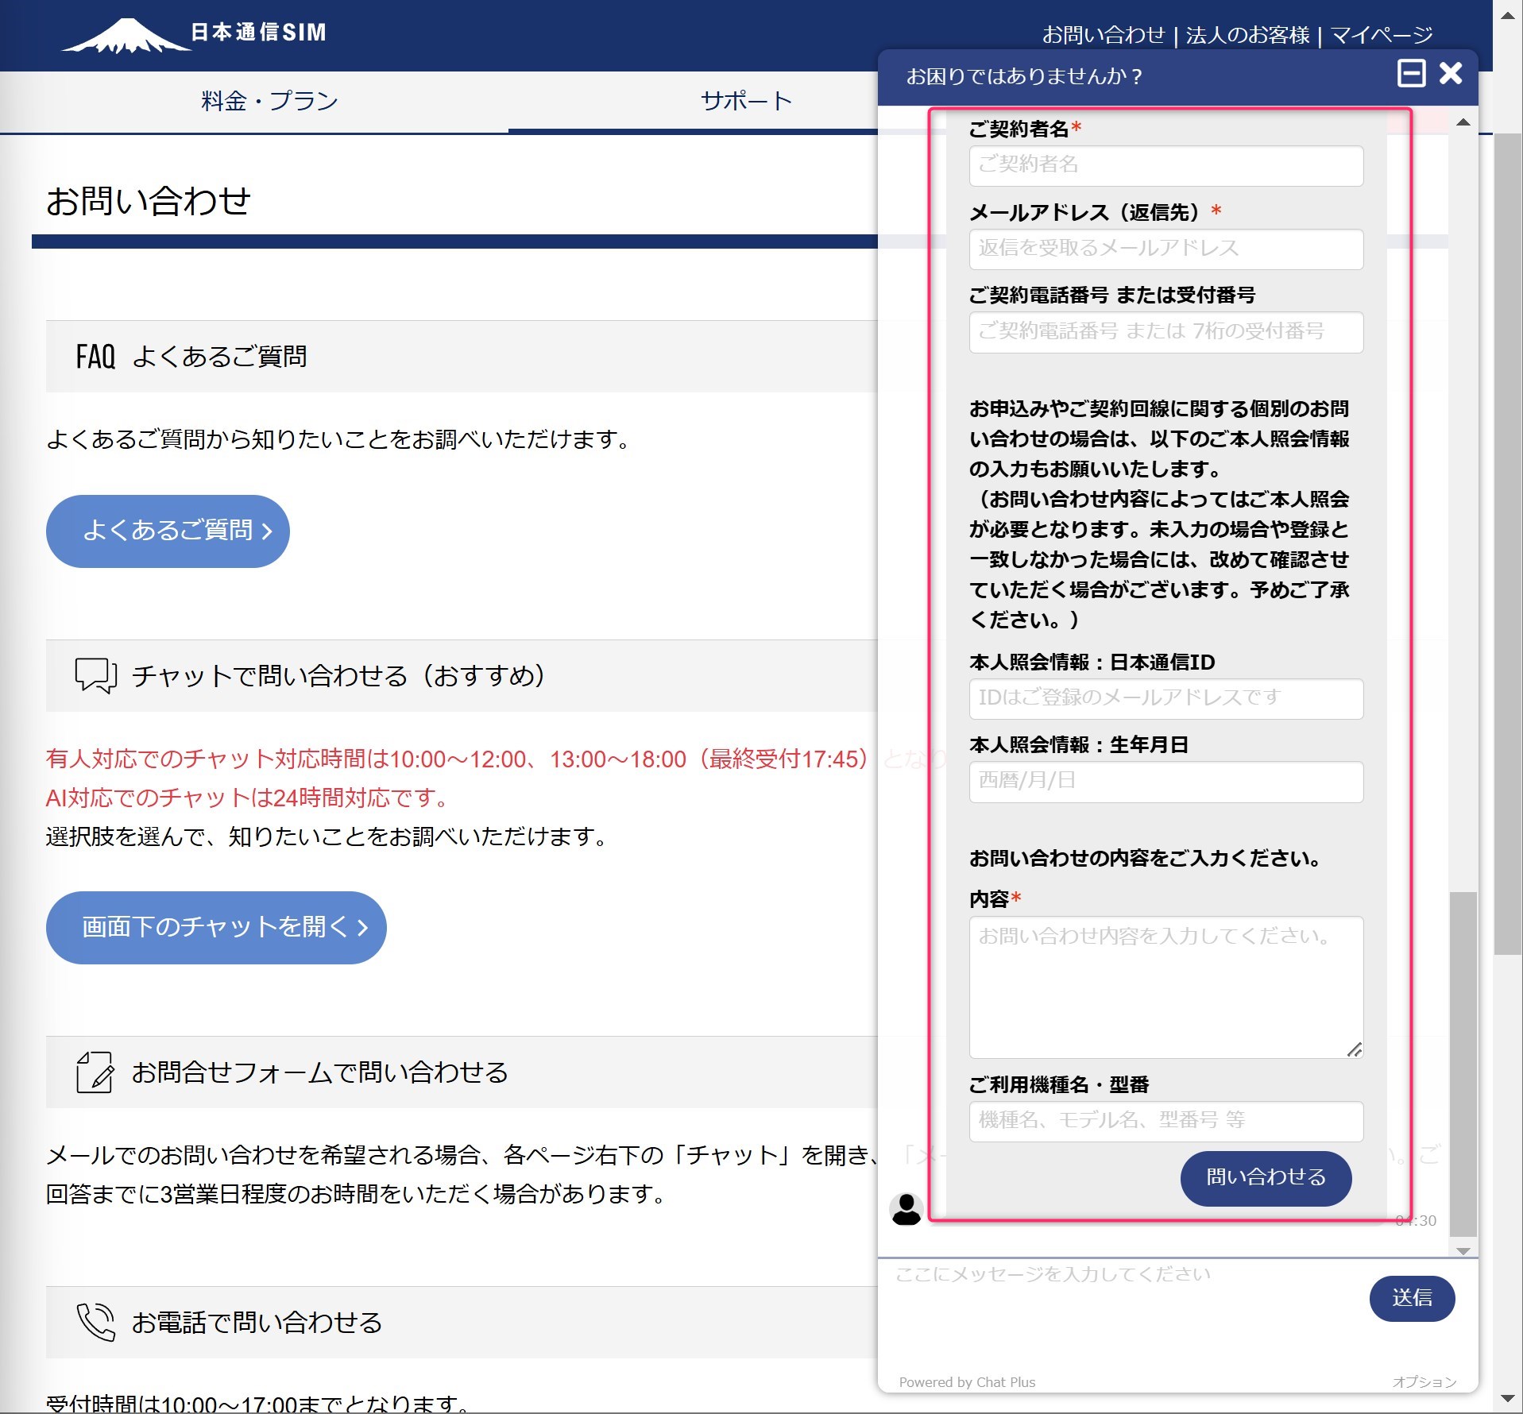Click the red AI対応でのチャットは24時間対応です text

[x=248, y=798]
